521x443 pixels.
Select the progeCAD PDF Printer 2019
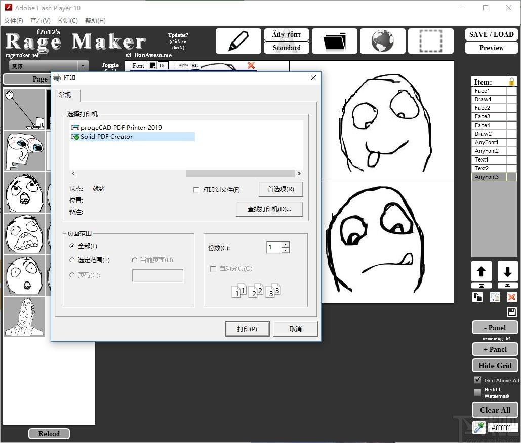tap(116, 127)
